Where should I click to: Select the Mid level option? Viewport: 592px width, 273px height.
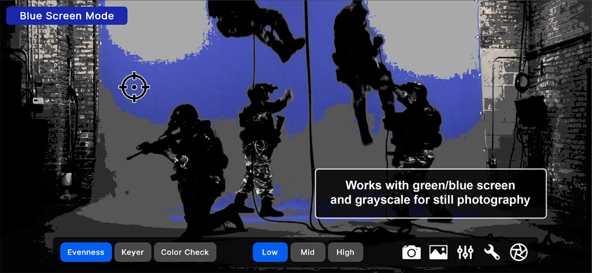point(308,252)
